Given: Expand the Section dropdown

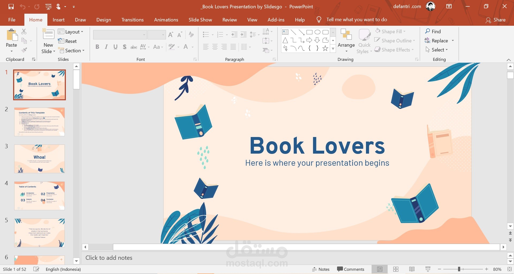Looking at the screenshot, I should [71, 50].
